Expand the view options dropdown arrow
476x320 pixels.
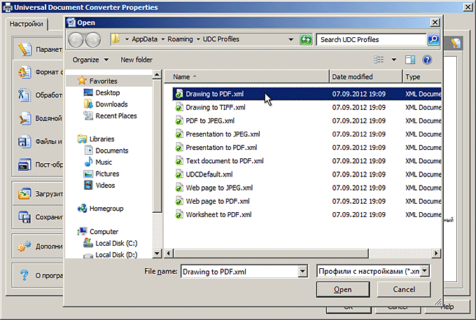393,60
